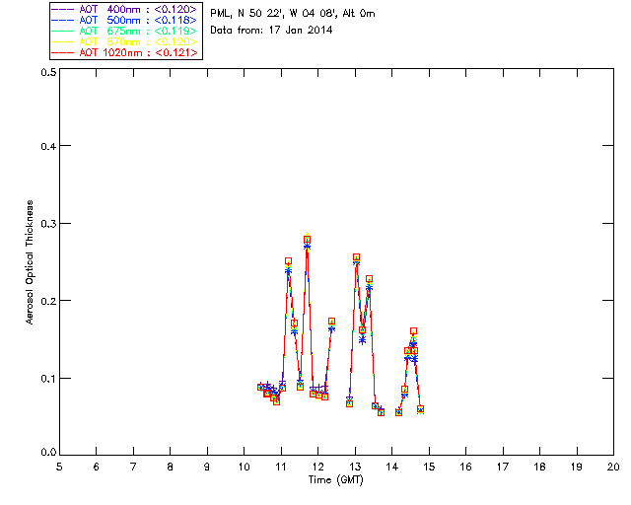Click the x-axis tick label 6
631x505 pixels.
coord(97,467)
